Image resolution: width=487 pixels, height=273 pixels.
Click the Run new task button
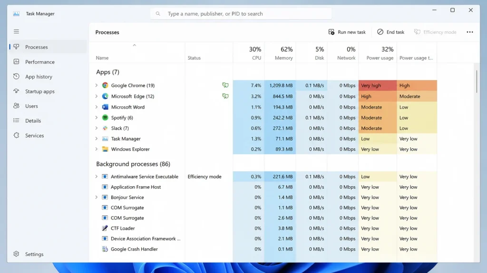(x=347, y=32)
